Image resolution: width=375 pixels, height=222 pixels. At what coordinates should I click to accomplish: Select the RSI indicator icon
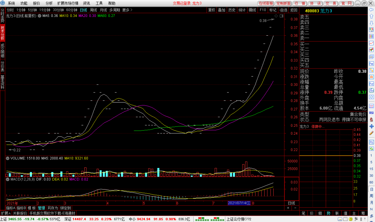(x=371, y=113)
